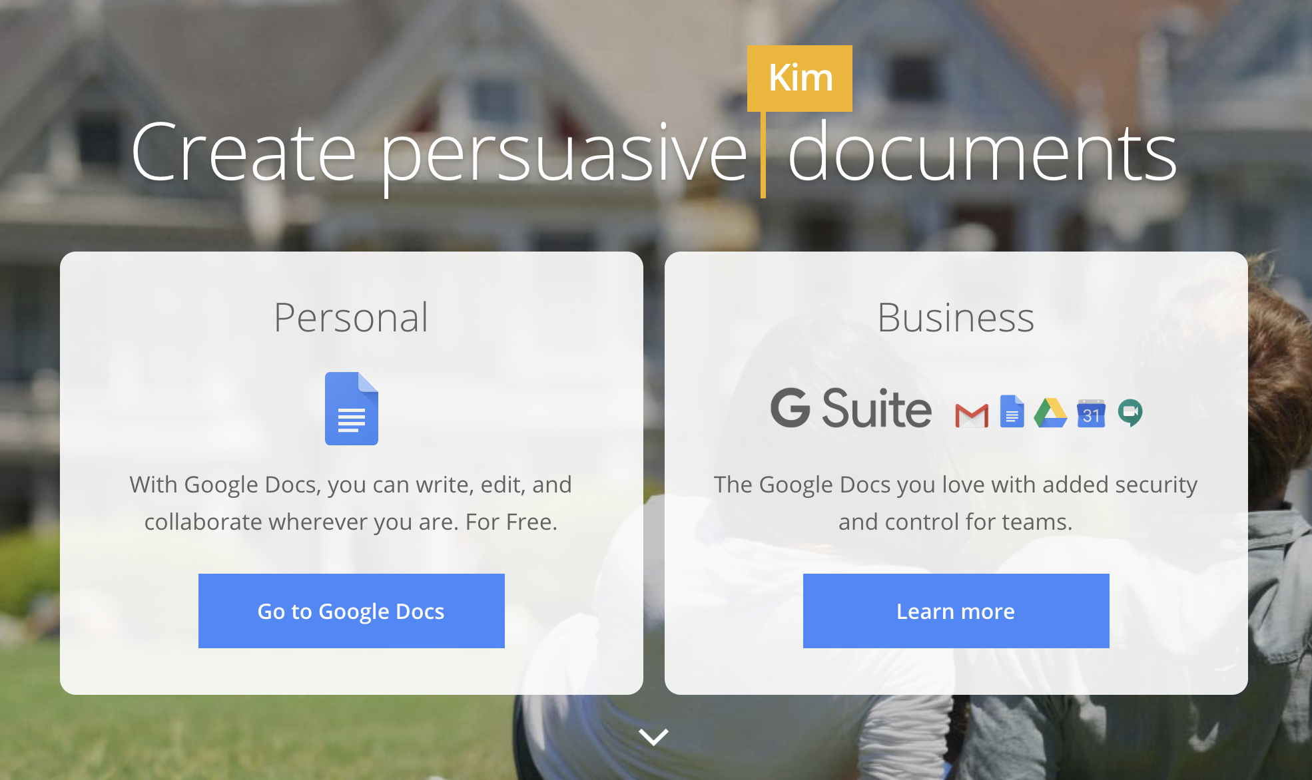Click the G Suite logo text
1312x780 pixels.
850,409
